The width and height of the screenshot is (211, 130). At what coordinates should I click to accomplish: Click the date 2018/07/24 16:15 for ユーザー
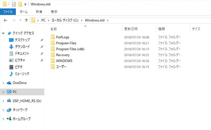coord(136,67)
